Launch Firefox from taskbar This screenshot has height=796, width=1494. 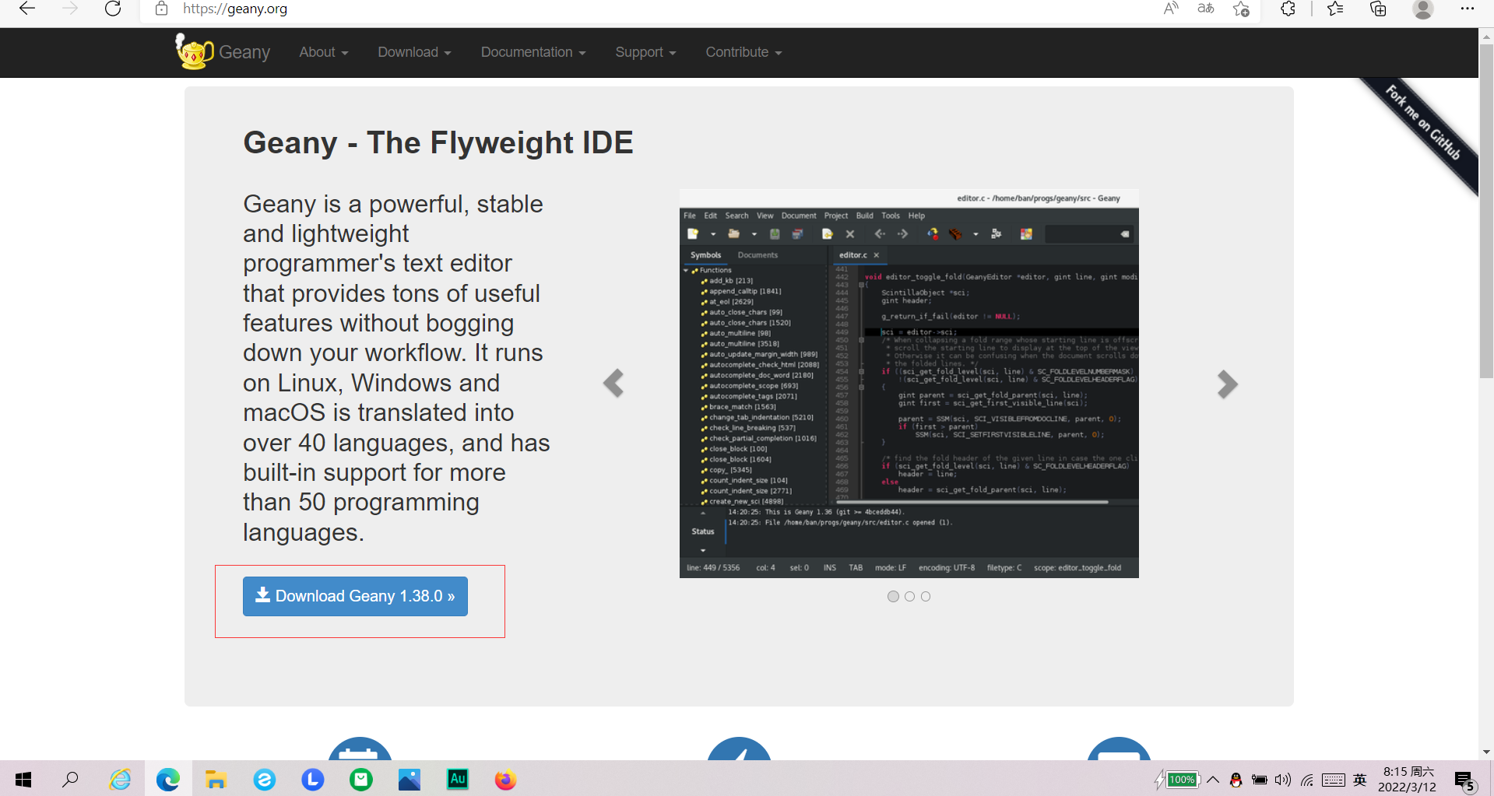point(506,779)
